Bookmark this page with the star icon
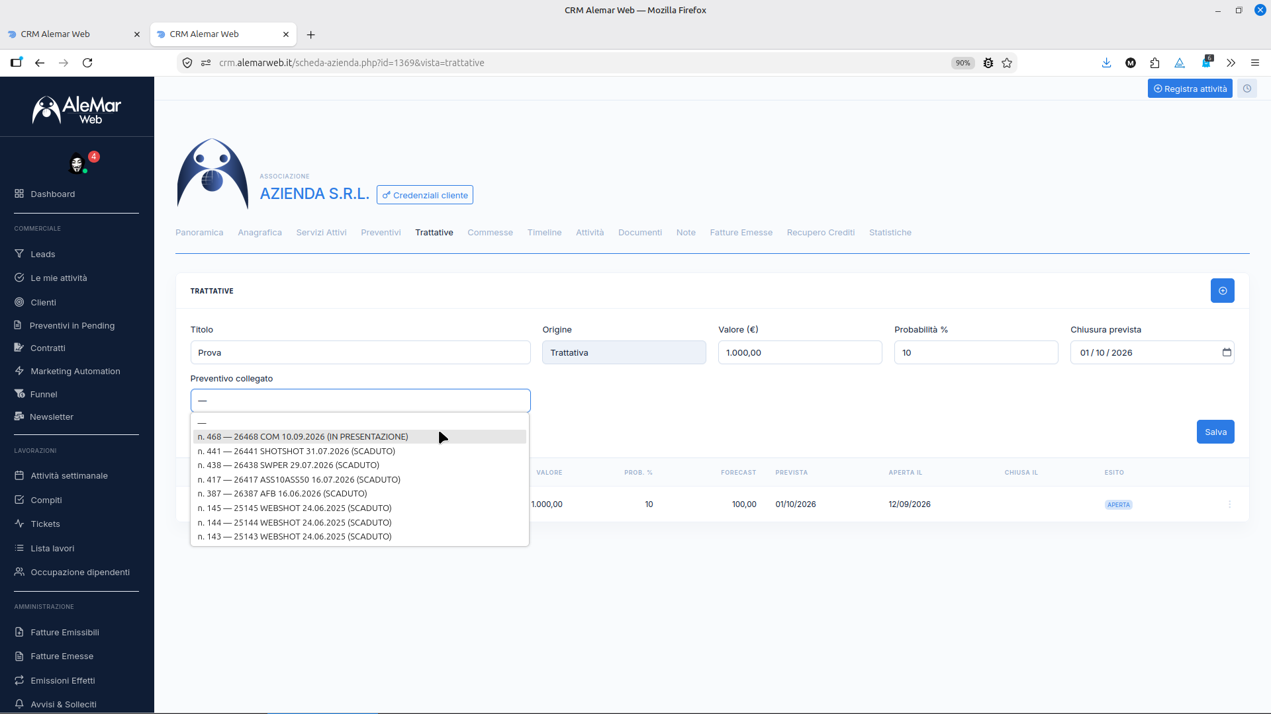Image resolution: width=1271 pixels, height=714 pixels. click(1007, 63)
